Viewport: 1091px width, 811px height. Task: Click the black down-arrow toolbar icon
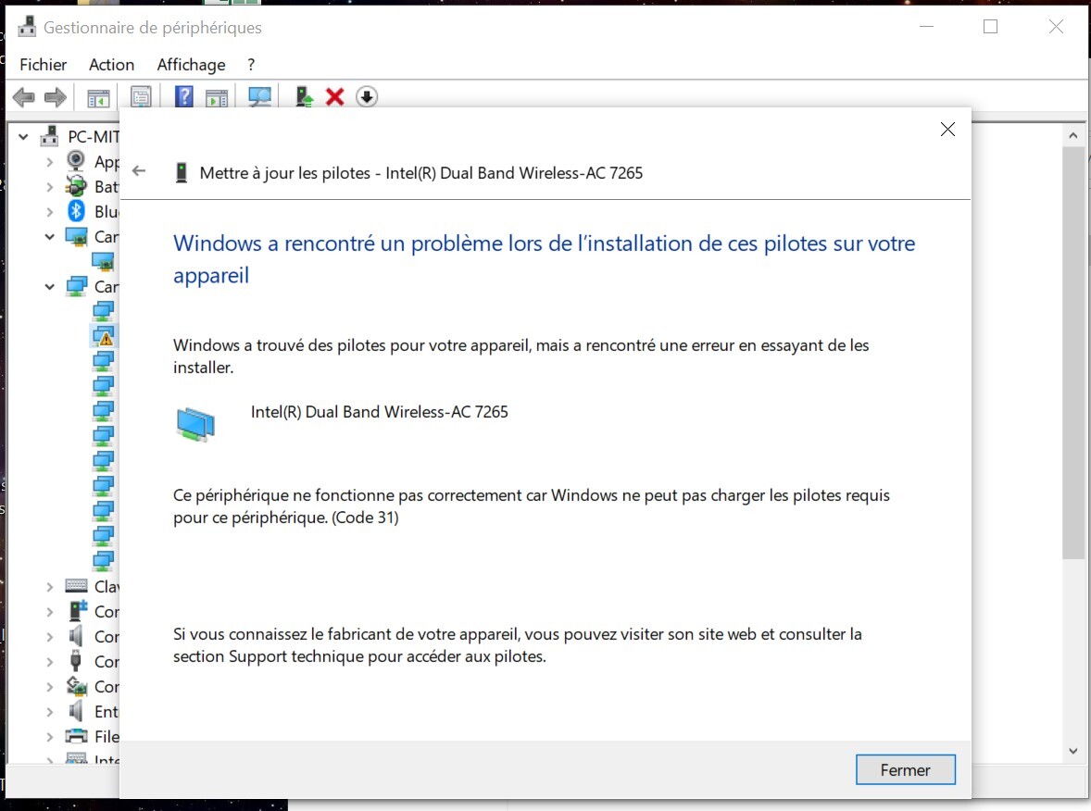tap(367, 96)
